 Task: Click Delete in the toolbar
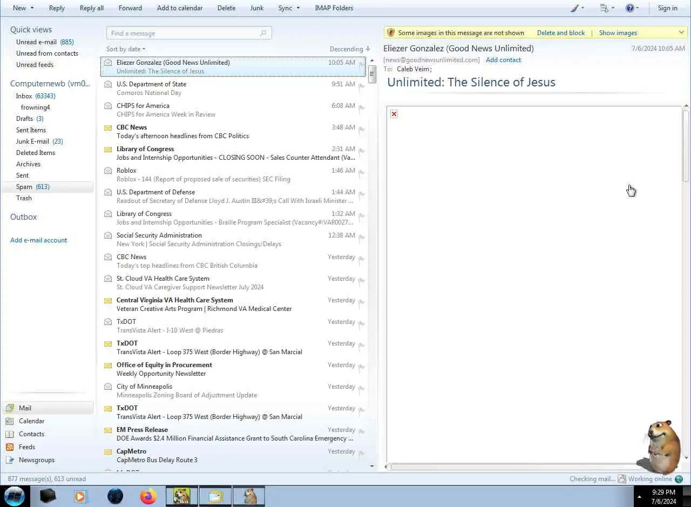tap(226, 8)
